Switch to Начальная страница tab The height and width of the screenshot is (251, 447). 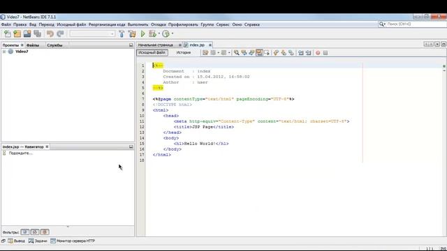pyautogui.click(x=156, y=45)
